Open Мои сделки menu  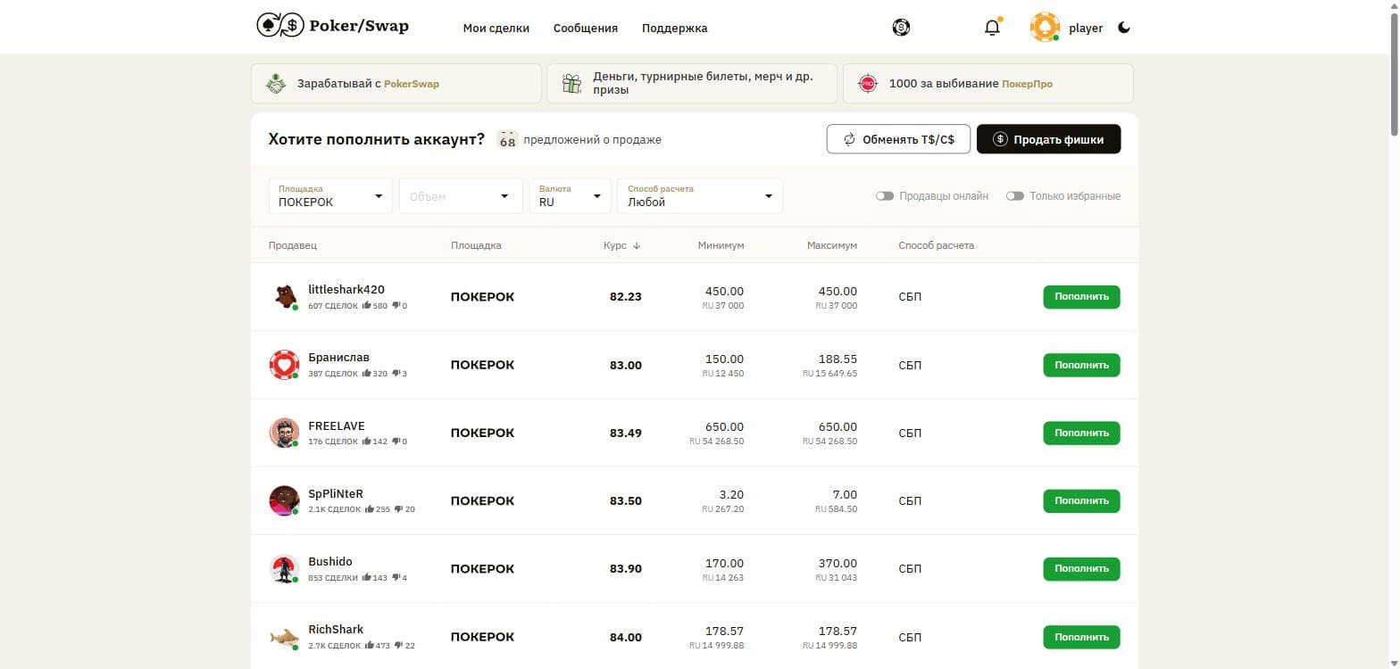496,28
